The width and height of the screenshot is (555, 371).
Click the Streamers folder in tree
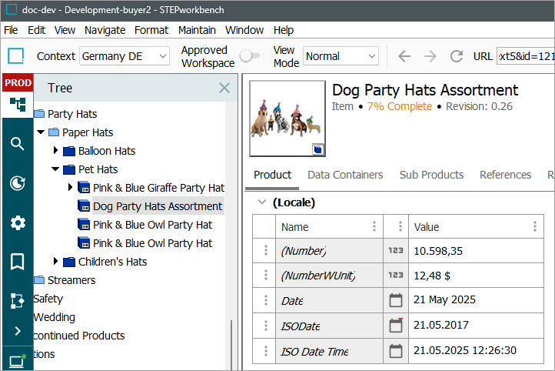(x=71, y=280)
